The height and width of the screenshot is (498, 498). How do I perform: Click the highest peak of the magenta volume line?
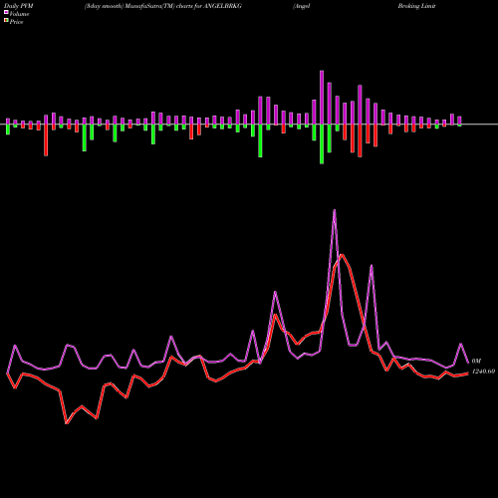334,210
